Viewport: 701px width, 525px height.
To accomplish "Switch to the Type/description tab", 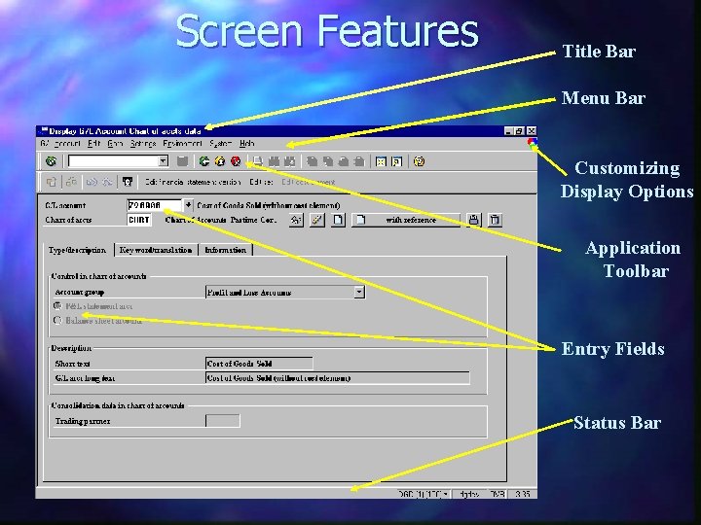I will pos(77,250).
